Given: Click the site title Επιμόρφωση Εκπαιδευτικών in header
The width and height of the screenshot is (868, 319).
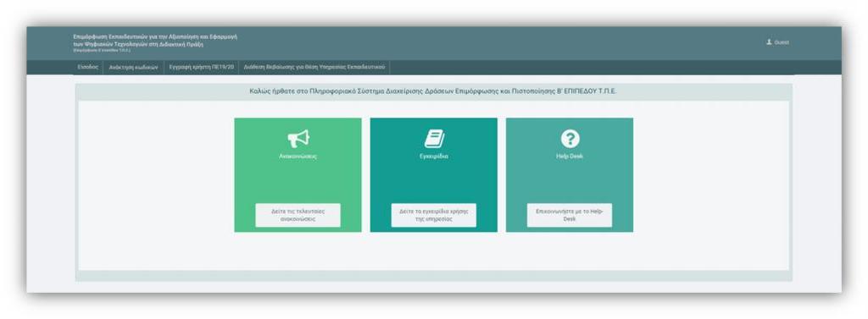Looking at the screenshot, I should tap(155, 41).
